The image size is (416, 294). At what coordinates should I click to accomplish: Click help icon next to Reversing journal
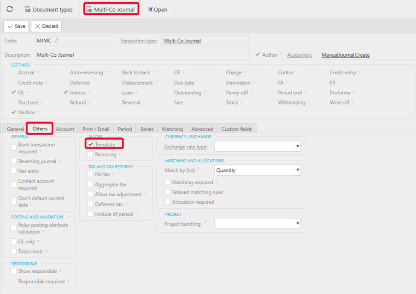60,161
